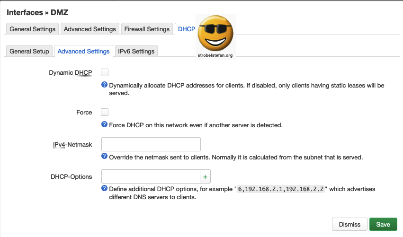Switch to General Setup sub-tab

29,51
